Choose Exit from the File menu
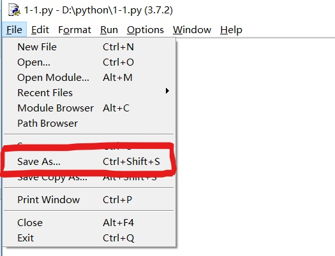 pos(89,238)
